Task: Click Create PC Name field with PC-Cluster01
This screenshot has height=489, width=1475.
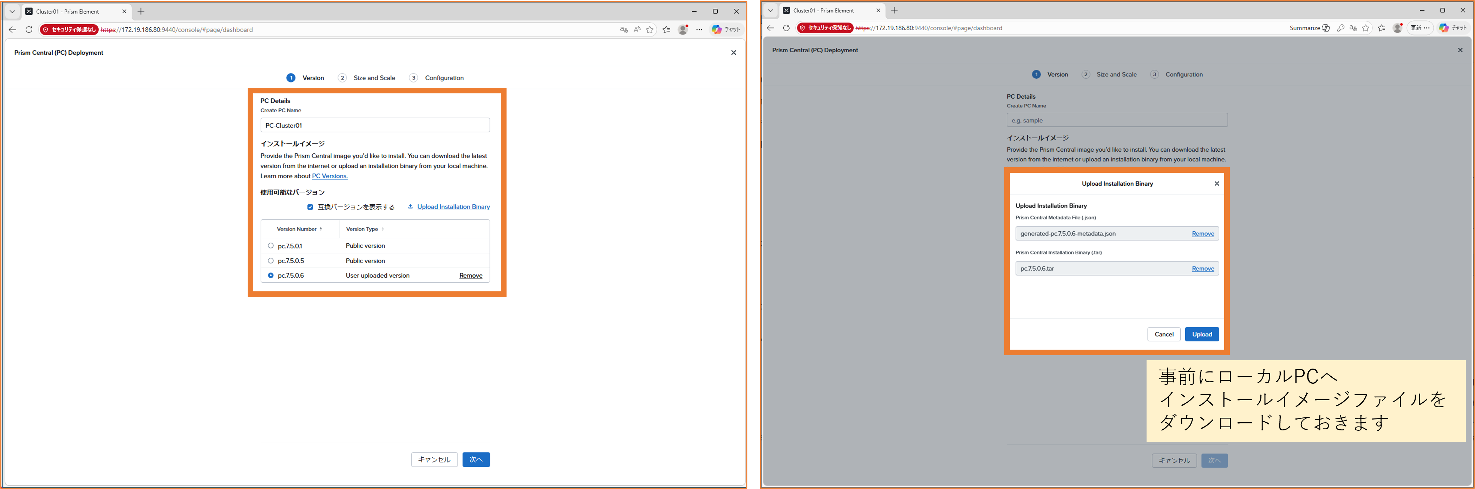Action: pyautogui.click(x=375, y=125)
